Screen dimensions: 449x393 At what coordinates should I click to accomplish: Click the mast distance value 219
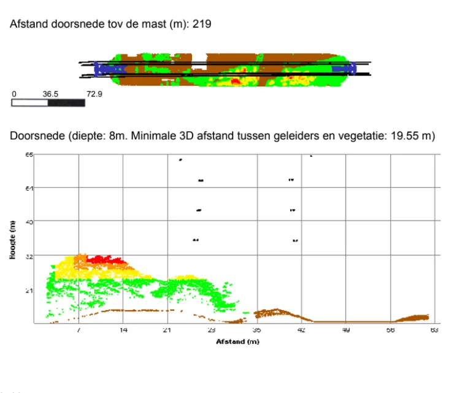[x=202, y=24]
